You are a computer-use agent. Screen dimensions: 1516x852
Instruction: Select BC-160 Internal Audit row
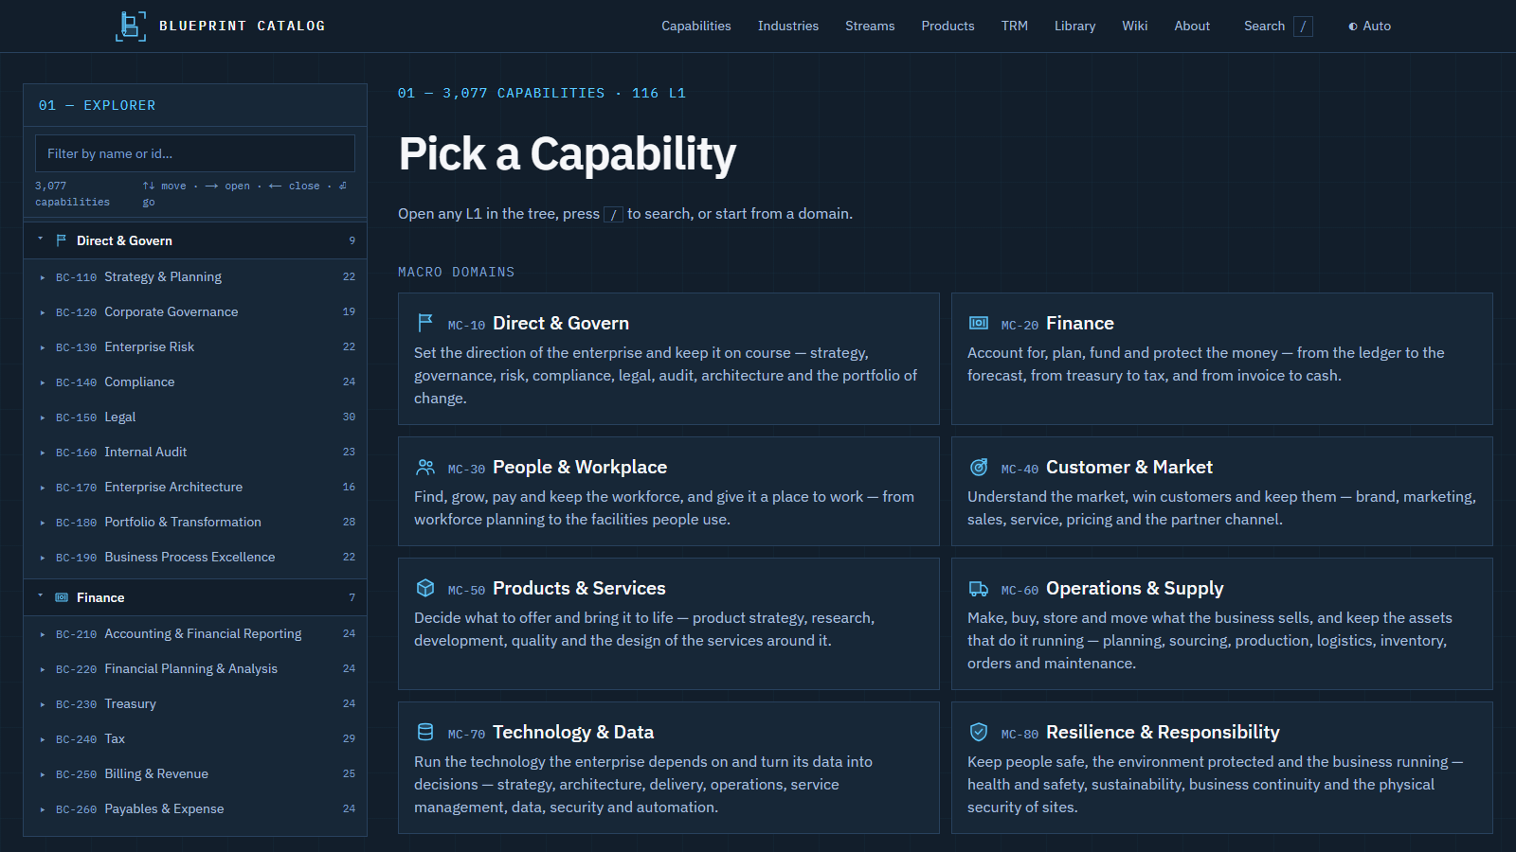tap(195, 453)
